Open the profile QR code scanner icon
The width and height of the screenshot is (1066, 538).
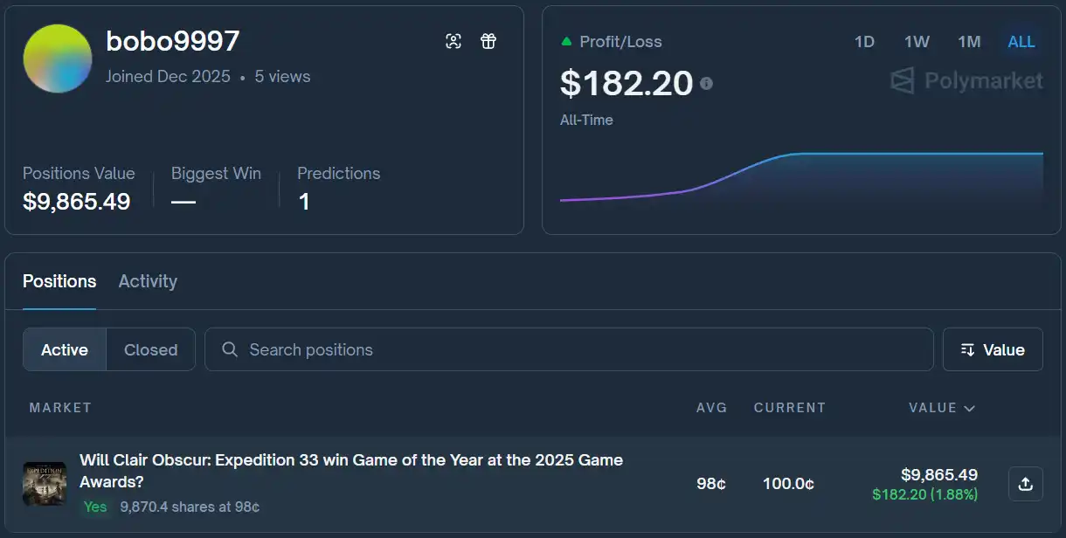click(453, 40)
